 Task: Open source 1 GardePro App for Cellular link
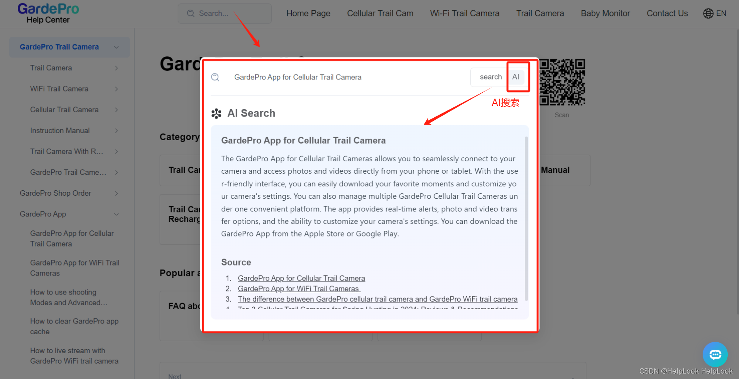301,278
